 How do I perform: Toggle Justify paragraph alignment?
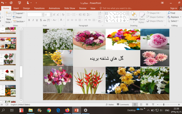(80, 20)
